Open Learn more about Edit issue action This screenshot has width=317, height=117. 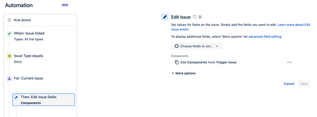(240, 27)
